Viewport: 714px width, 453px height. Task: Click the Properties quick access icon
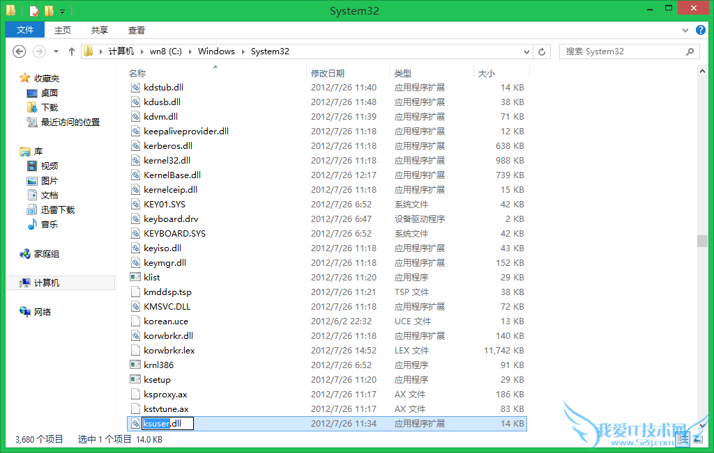pyautogui.click(x=34, y=10)
